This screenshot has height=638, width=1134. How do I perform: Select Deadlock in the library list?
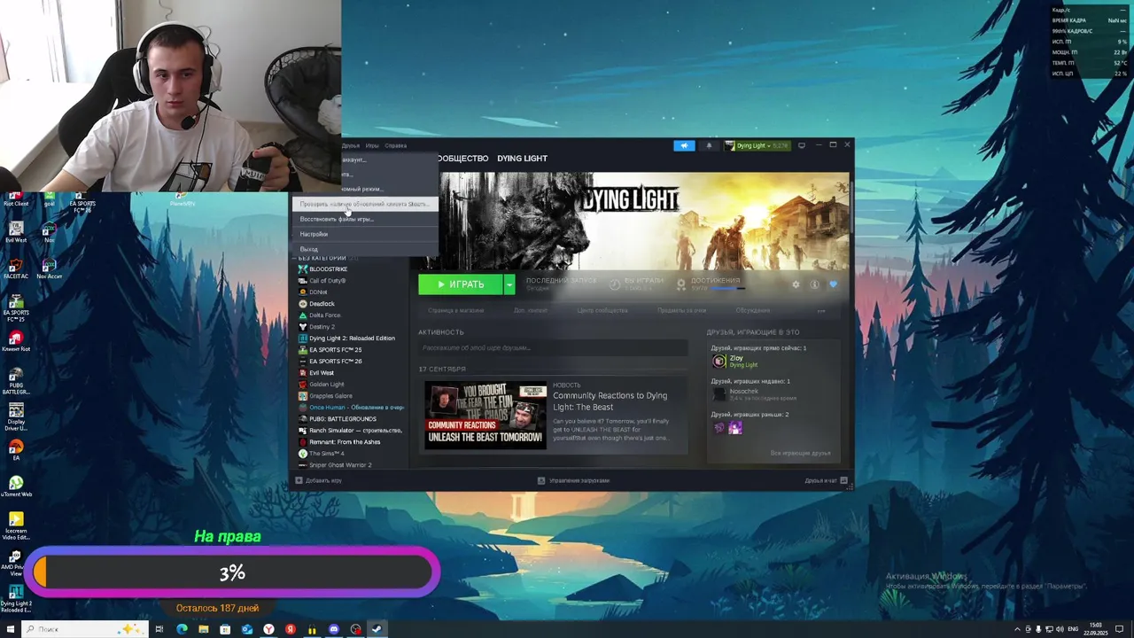(x=322, y=304)
